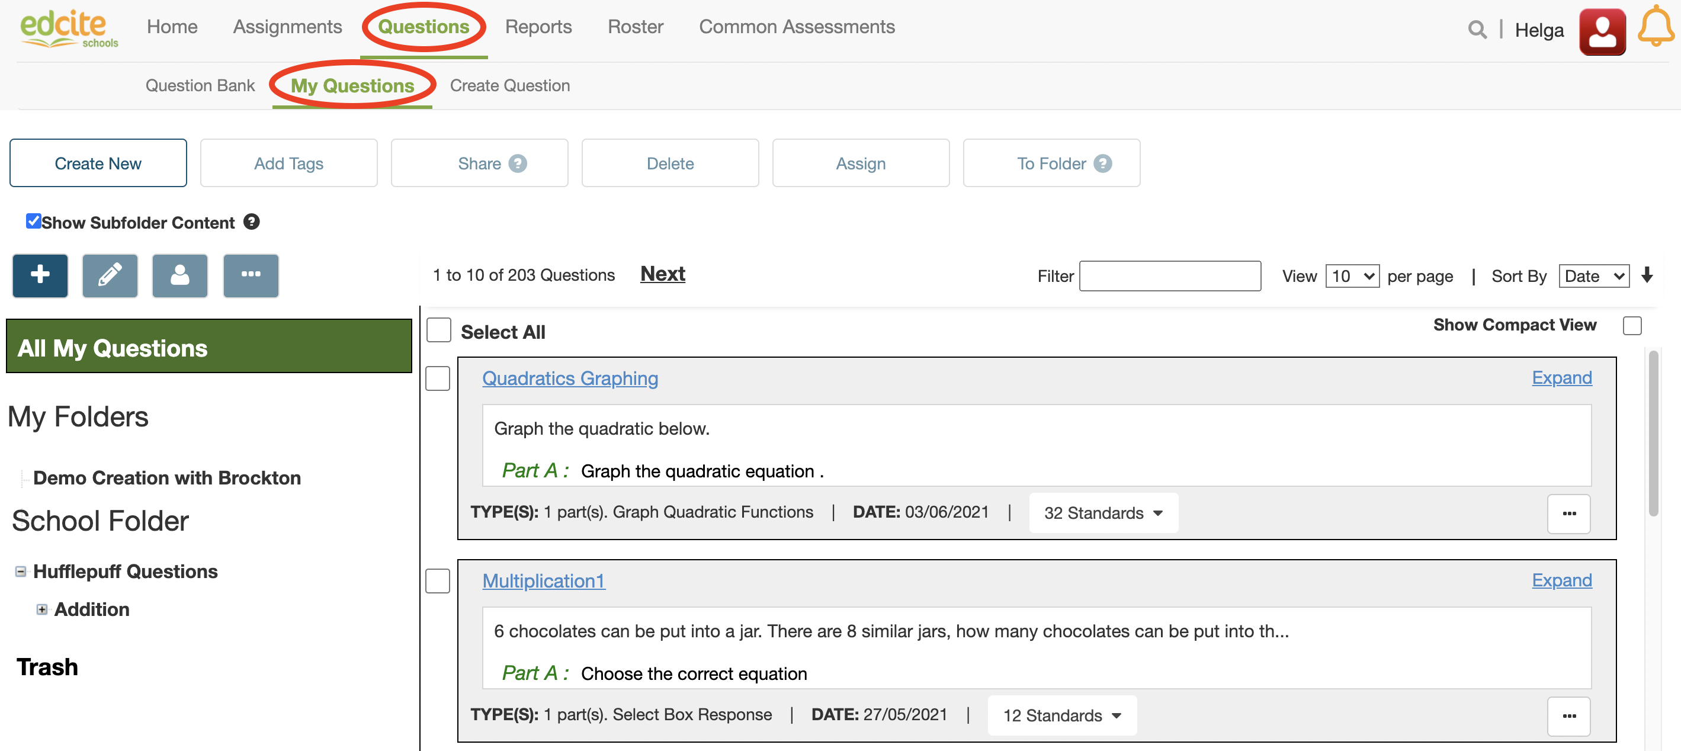The image size is (1681, 751).
Task: Open the Reports menu item
Action: pyautogui.click(x=538, y=27)
